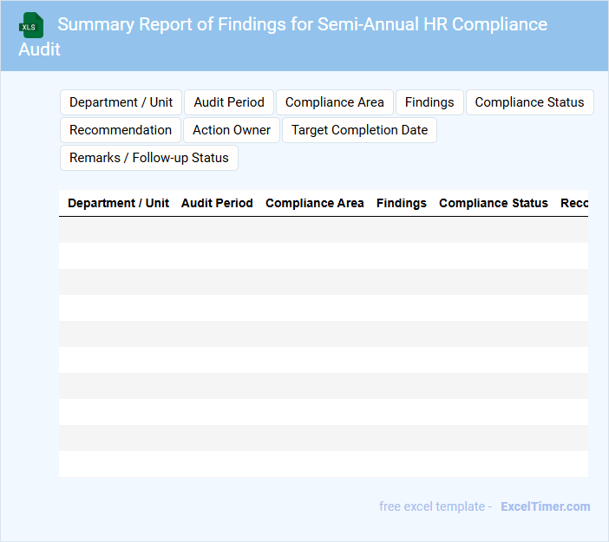Click the Findings column header

tap(402, 203)
